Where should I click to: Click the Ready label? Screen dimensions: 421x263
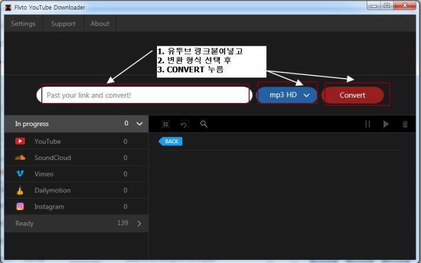pyautogui.click(x=24, y=223)
